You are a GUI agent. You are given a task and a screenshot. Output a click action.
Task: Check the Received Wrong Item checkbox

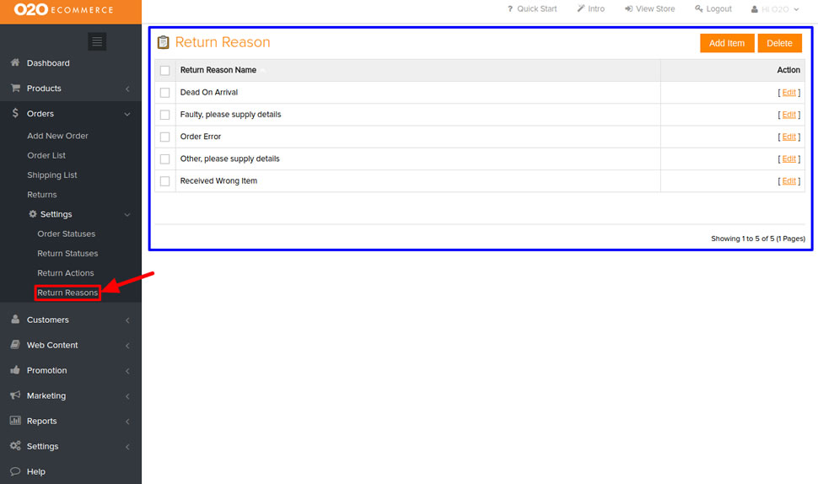pyautogui.click(x=164, y=181)
